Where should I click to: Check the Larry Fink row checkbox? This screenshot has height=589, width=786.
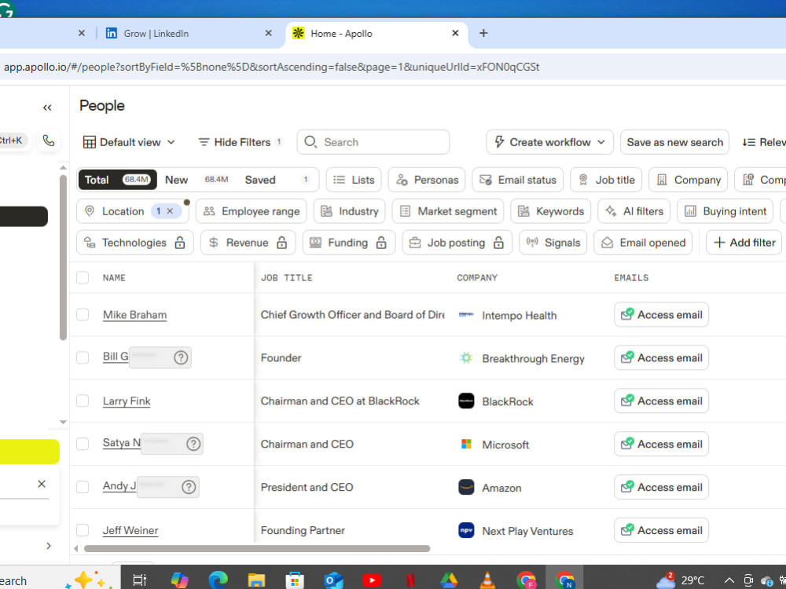[83, 401]
